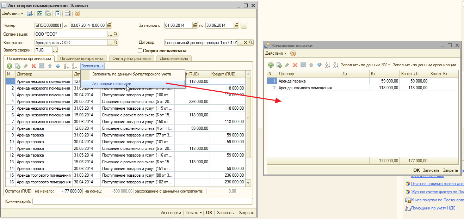464x219 pixels.
Task: Open currency selection next to RUB
Action: tap(55, 50)
